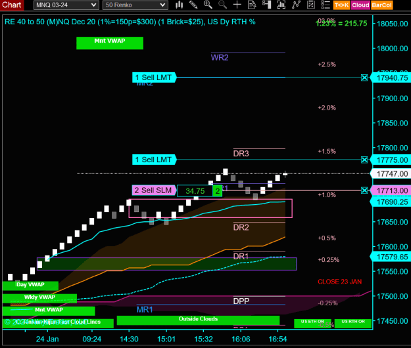Image resolution: width=411 pixels, height=348 pixels.
Task: Click the 1.23% = 215.75 readout
Action: (x=341, y=24)
